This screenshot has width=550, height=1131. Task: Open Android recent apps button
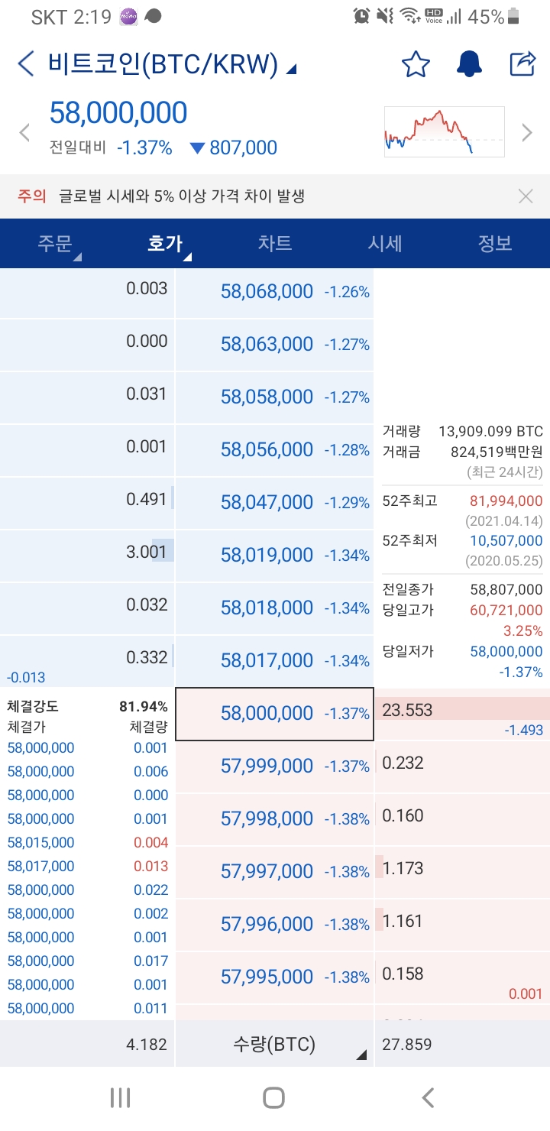(x=121, y=1098)
